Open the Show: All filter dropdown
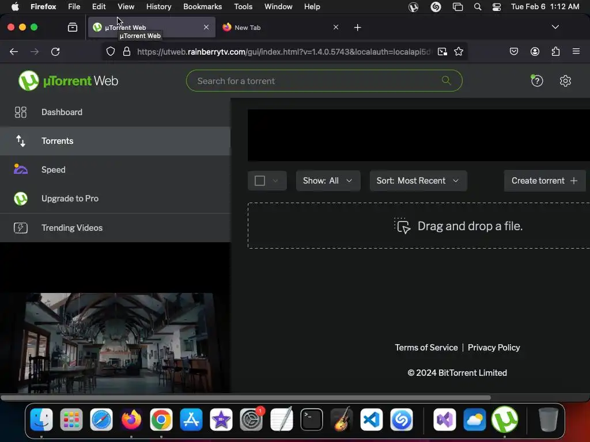 [x=328, y=181]
